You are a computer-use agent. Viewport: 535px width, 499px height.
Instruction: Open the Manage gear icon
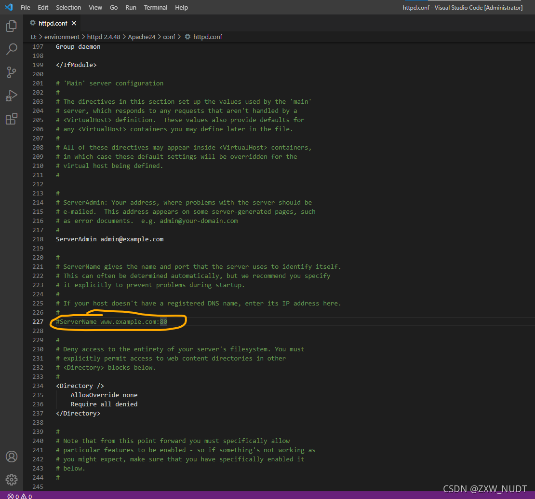point(11,480)
